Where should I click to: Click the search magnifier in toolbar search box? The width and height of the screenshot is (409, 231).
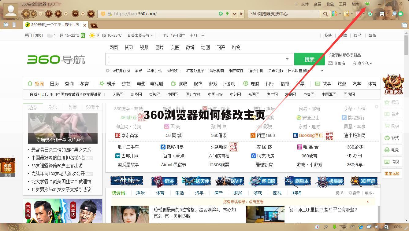click(325, 14)
